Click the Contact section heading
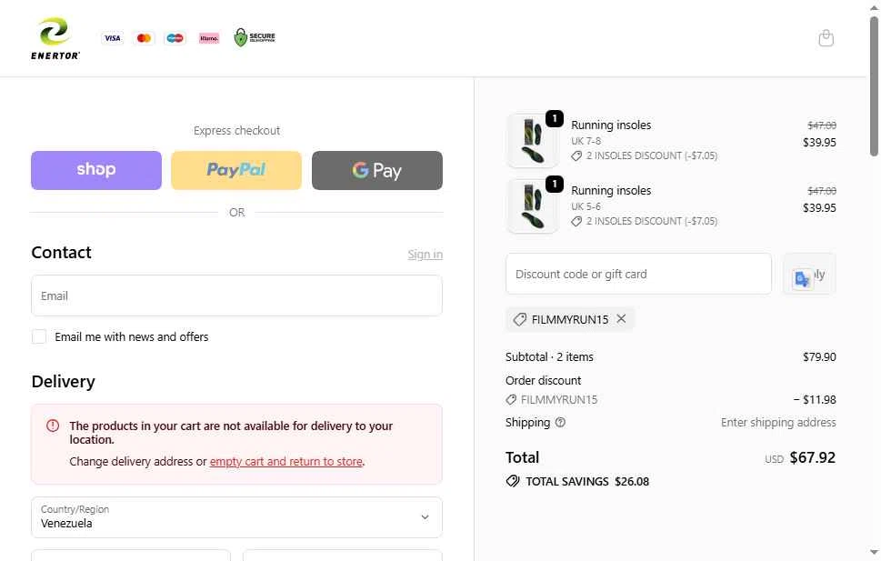The width and height of the screenshot is (881, 561). (61, 253)
